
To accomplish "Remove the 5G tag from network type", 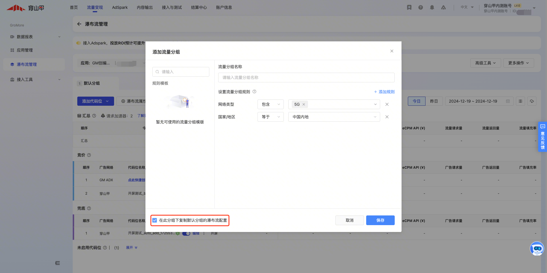I will (x=304, y=105).
